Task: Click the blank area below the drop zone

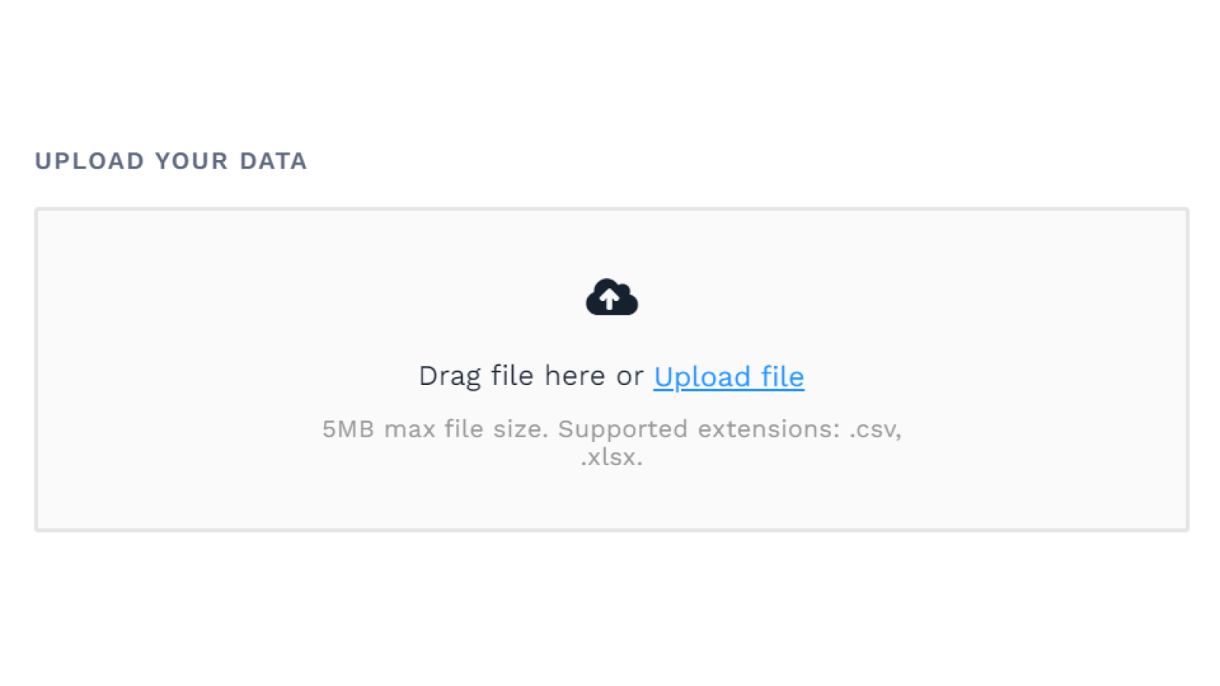Action: (x=610, y=602)
